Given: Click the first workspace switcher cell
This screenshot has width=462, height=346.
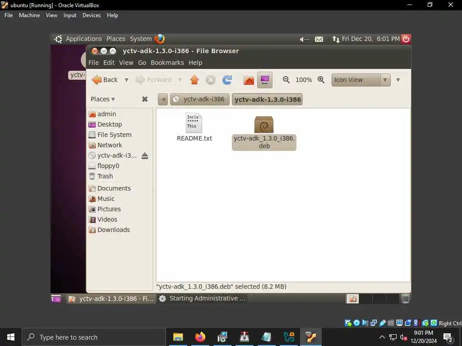Looking at the screenshot, I should [353, 299].
